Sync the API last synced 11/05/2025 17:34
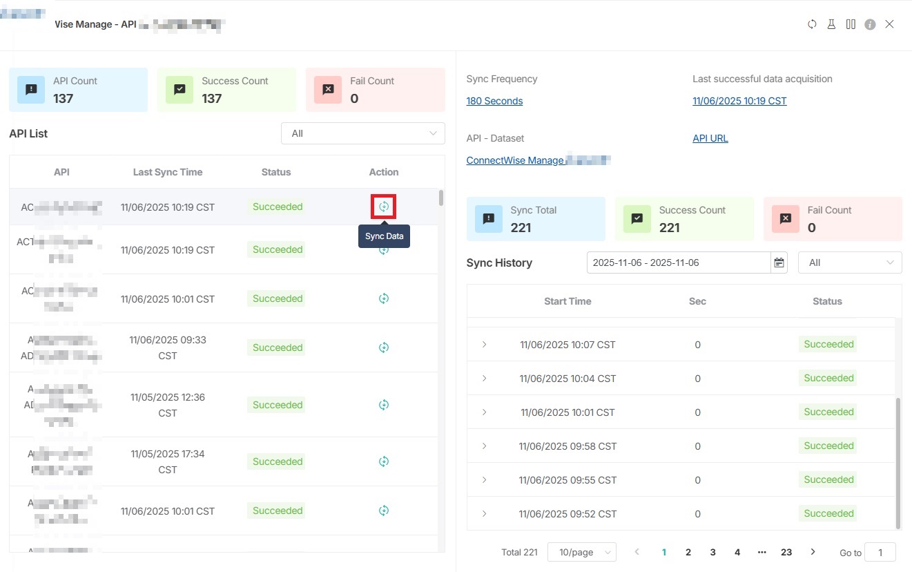This screenshot has width=912, height=572. click(384, 461)
